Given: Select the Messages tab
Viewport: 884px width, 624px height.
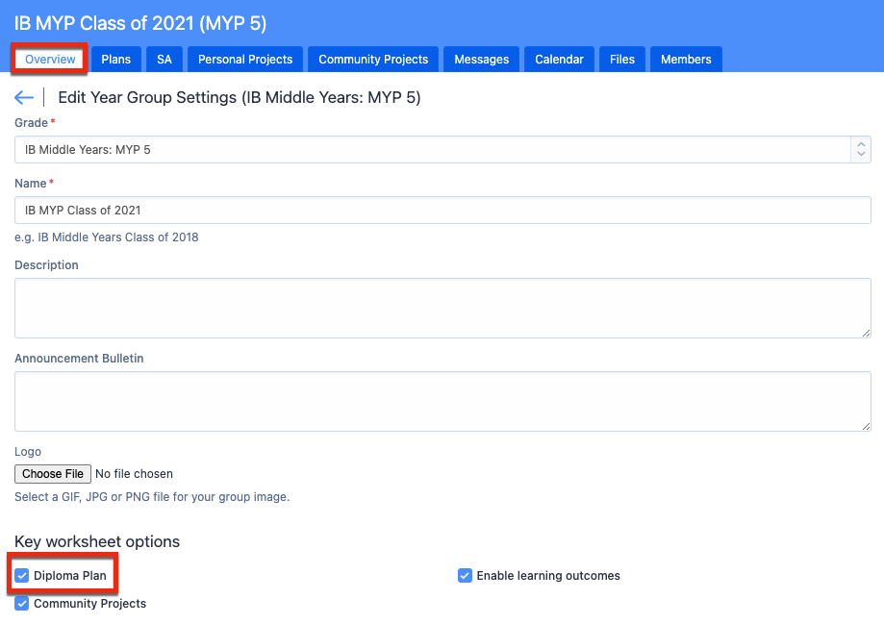Looking at the screenshot, I should pyautogui.click(x=481, y=59).
